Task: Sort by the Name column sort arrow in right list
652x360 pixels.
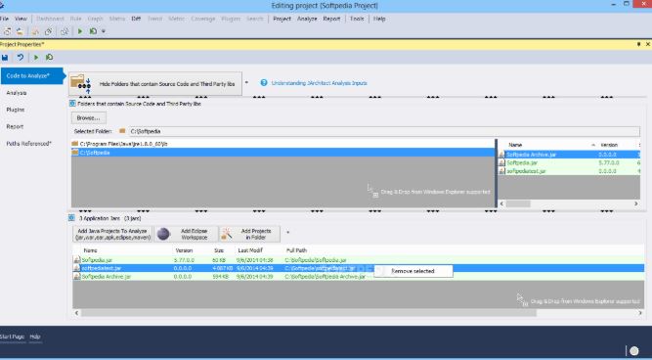Action: click(593, 145)
